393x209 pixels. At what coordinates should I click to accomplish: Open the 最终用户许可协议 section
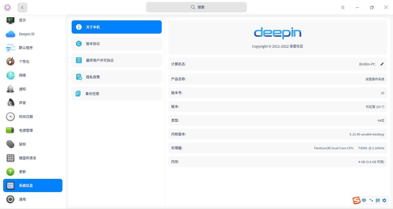[117, 60]
